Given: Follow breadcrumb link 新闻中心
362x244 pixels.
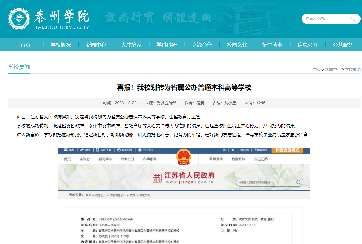Looking at the screenshot, I should [333, 70].
